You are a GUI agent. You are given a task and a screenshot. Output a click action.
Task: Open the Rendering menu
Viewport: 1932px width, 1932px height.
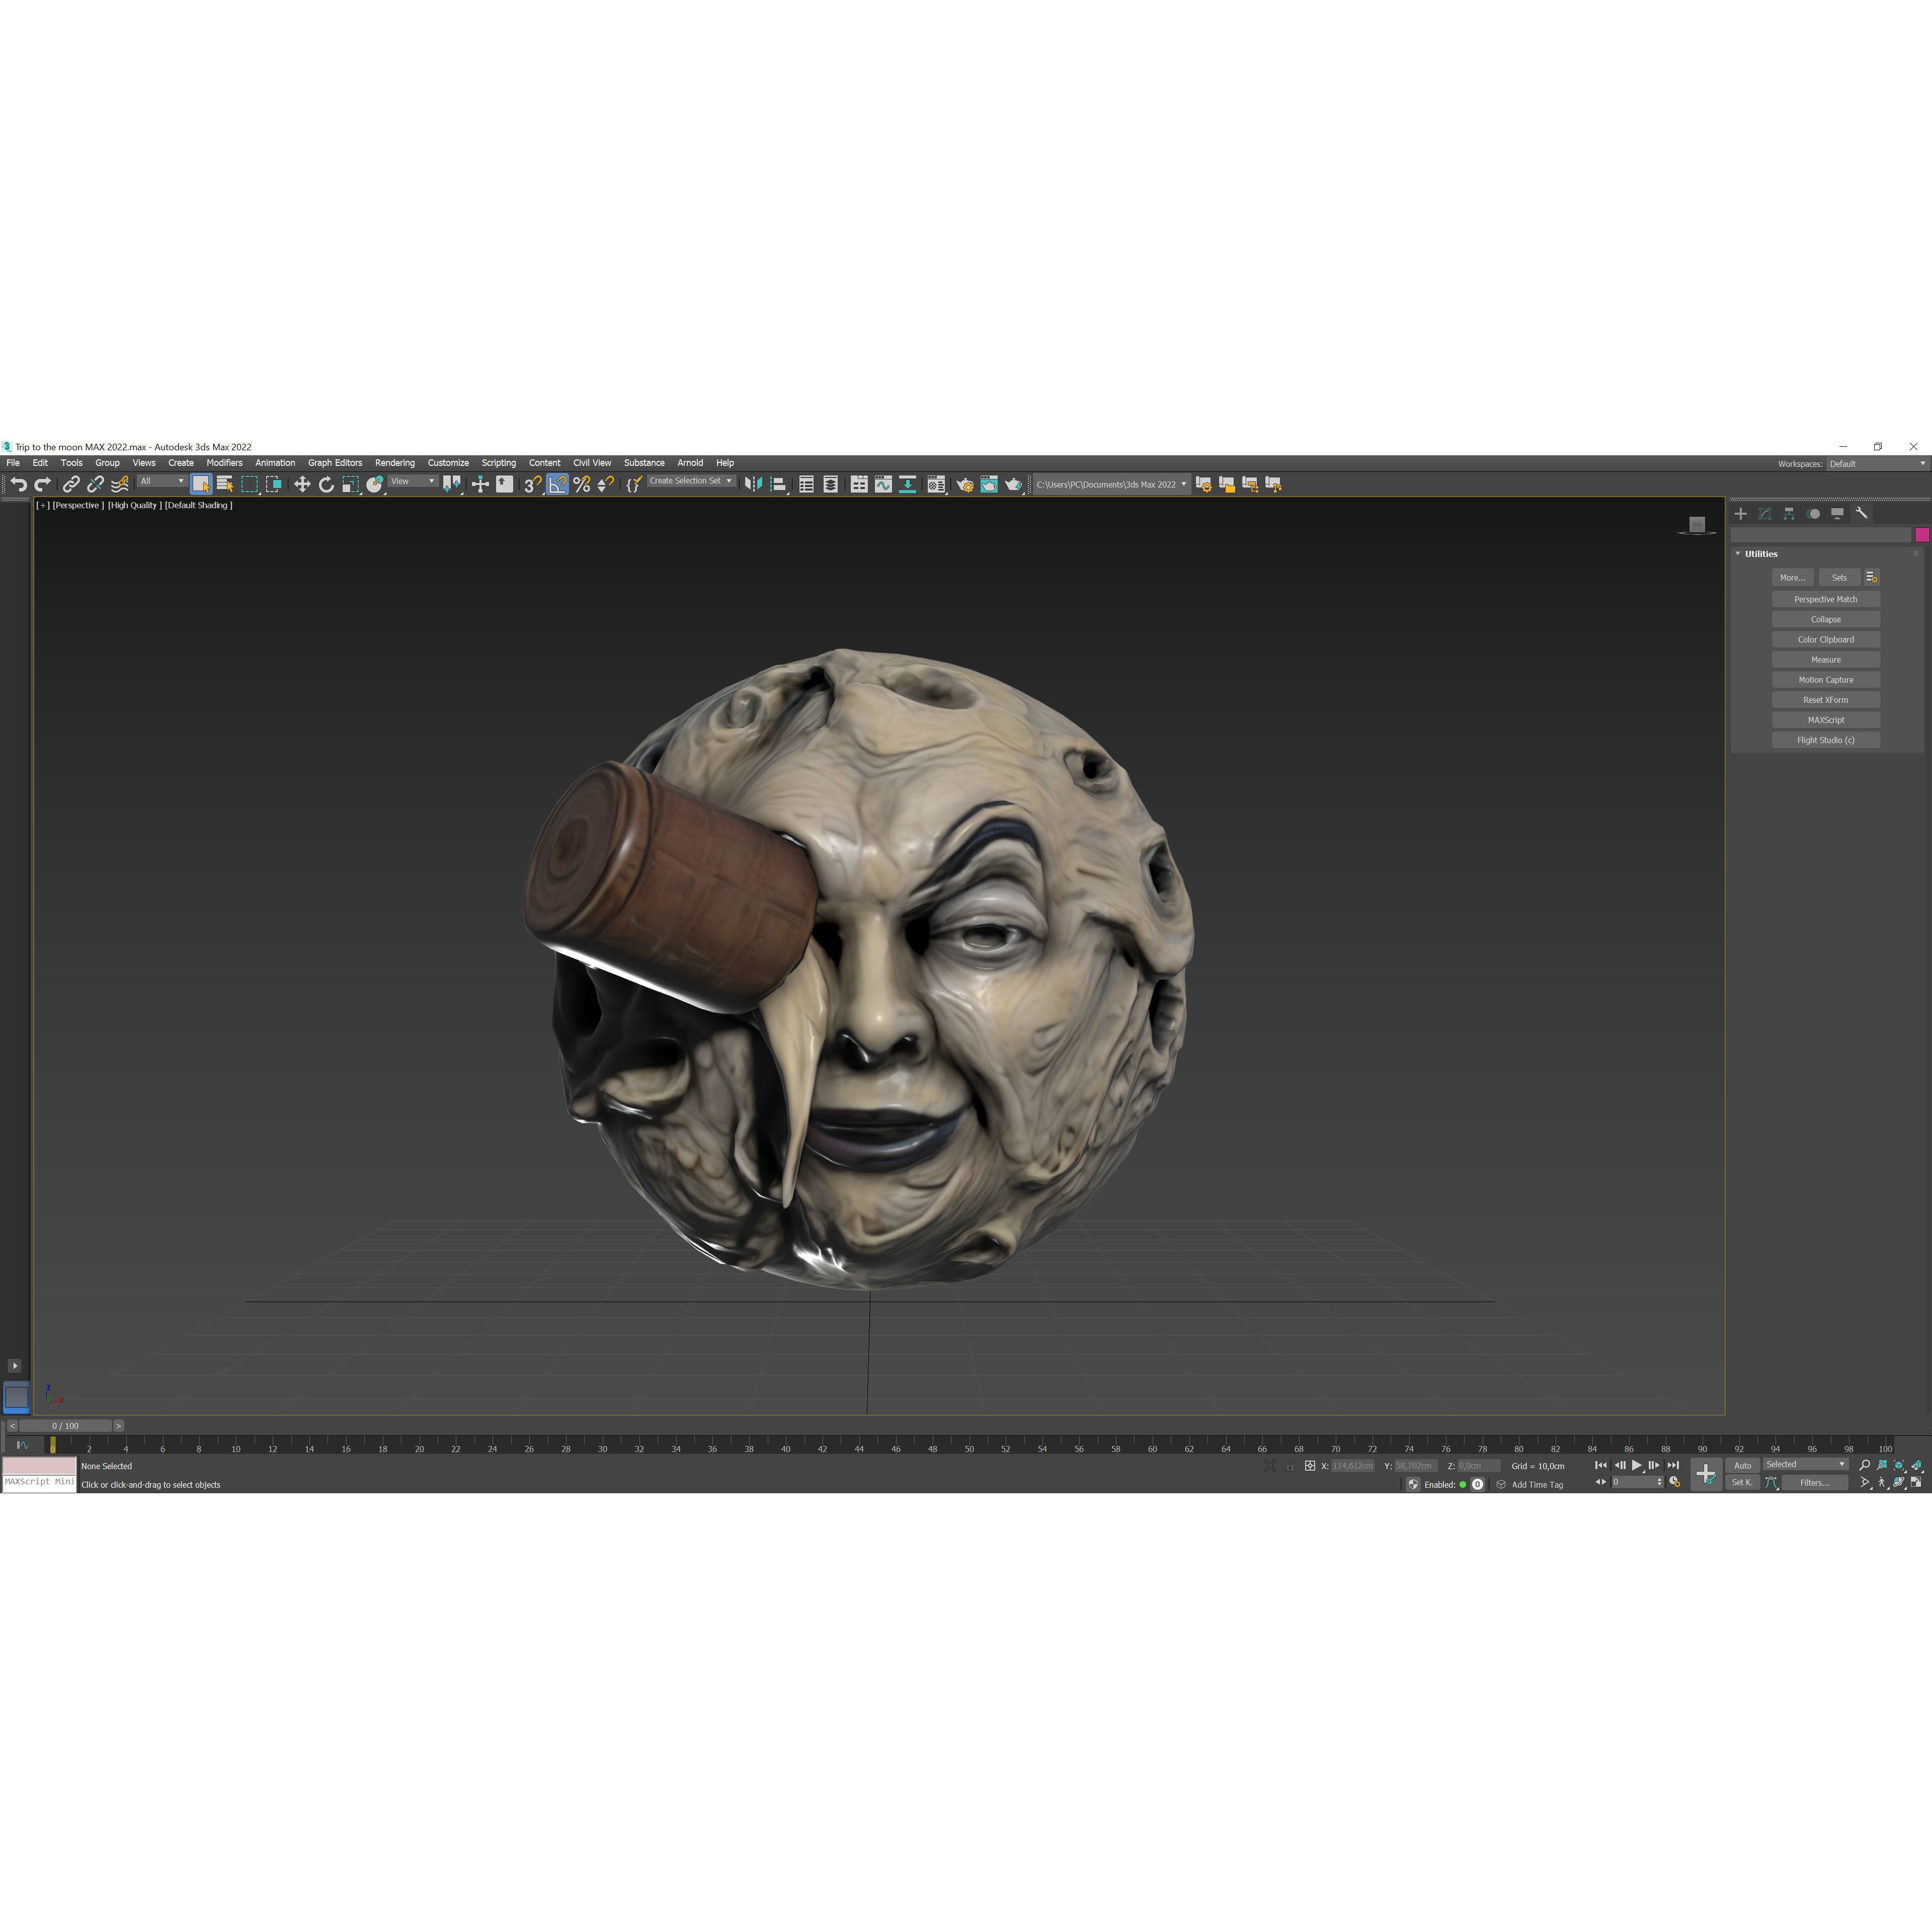coord(395,463)
